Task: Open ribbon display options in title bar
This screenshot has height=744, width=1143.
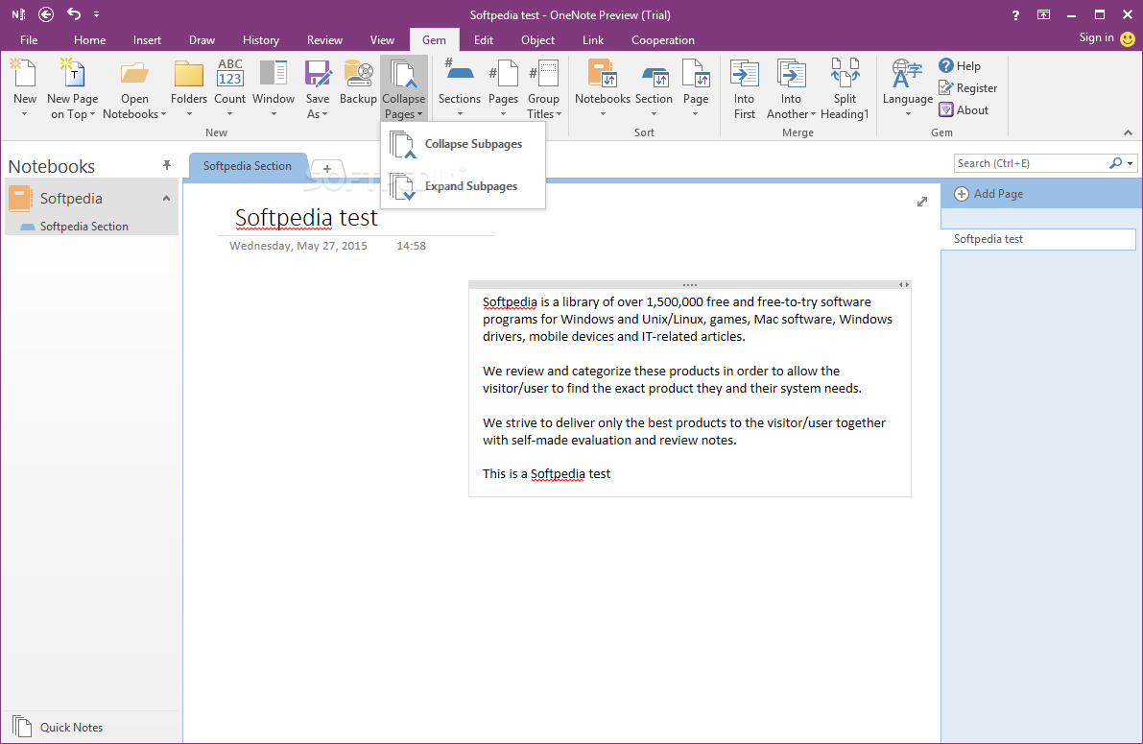Action: (1043, 14)
